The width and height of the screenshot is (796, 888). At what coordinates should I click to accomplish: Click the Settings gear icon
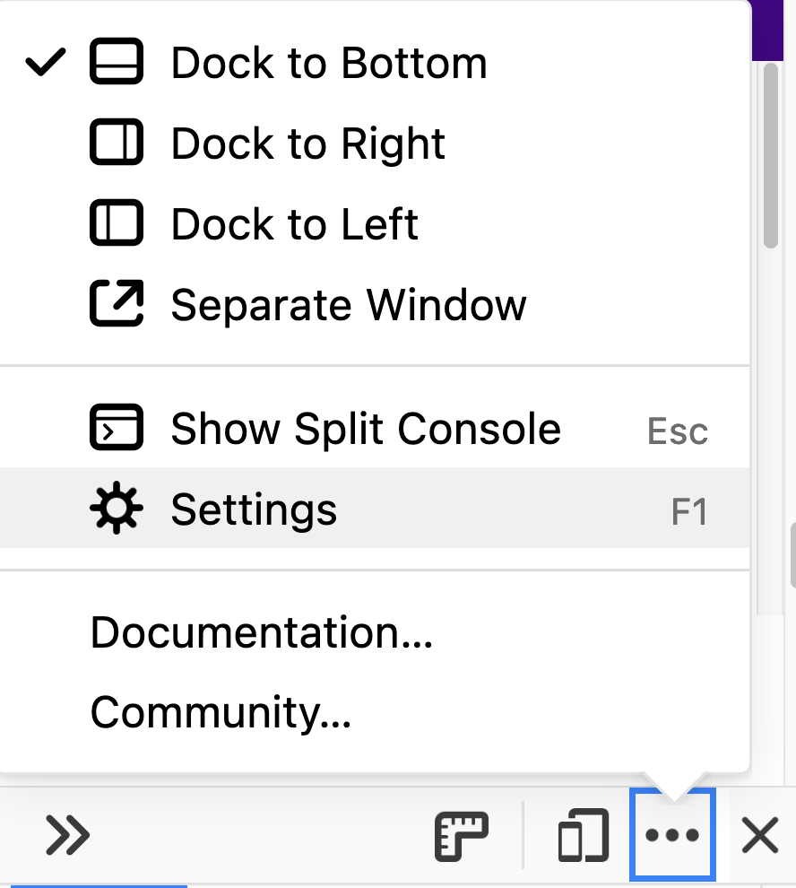(x=117, y=509)
